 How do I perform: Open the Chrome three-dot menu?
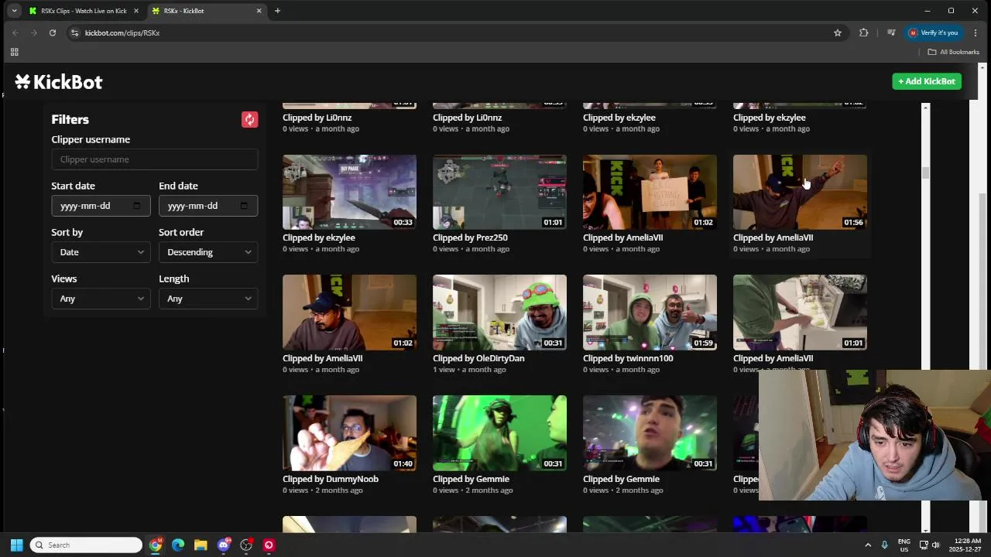976,32
